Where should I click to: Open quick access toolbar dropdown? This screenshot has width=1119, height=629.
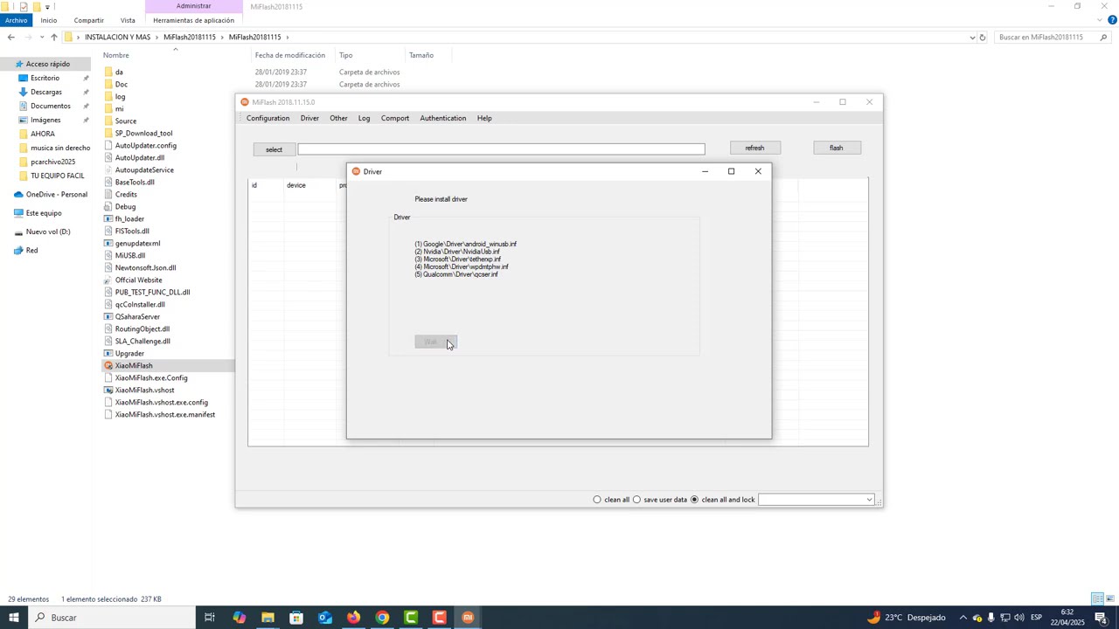[47, 6]
